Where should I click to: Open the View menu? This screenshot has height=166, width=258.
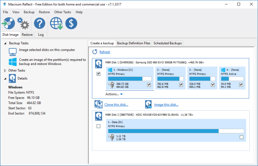(16, 12)
